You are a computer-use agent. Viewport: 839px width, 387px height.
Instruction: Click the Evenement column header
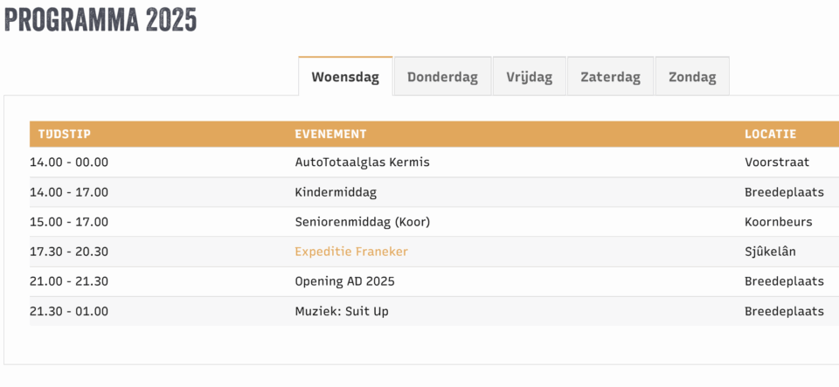point(330,135)
